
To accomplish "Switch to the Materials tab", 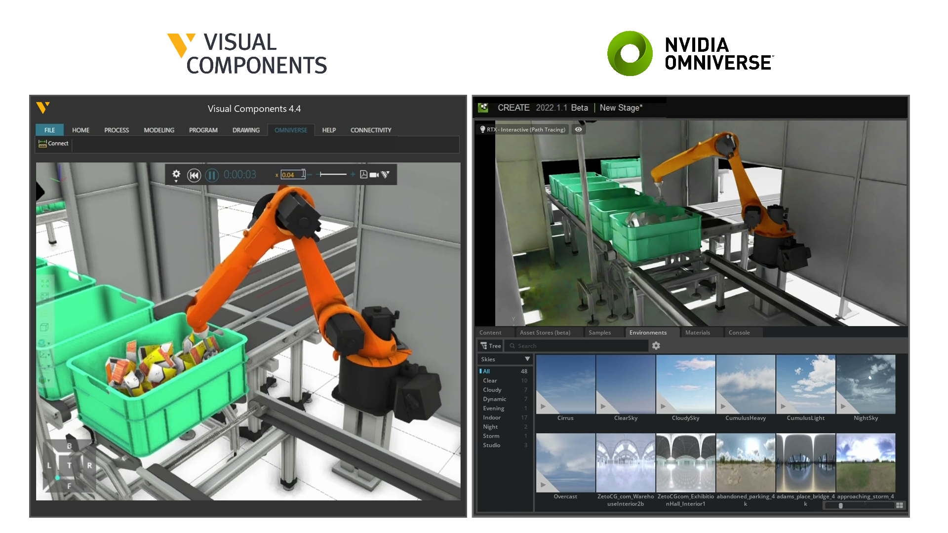I will click(x=698, y=332).
